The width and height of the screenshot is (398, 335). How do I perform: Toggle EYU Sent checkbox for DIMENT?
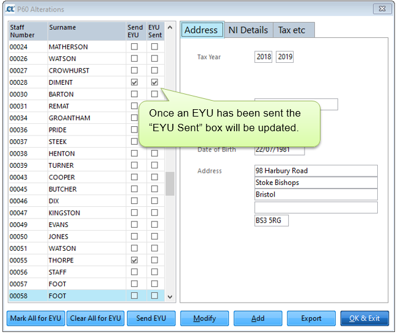pyautogui.click(x=154, y=82)
